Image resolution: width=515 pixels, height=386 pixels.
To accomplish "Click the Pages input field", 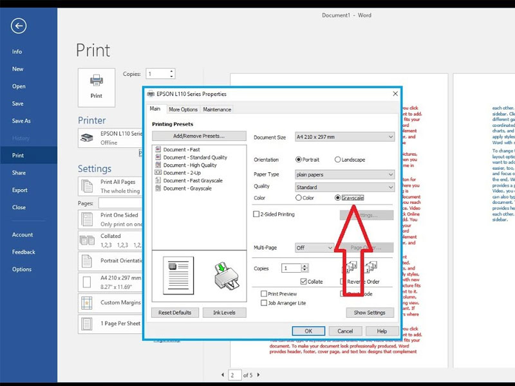I will pyautogui.click(x=120, y=203).
